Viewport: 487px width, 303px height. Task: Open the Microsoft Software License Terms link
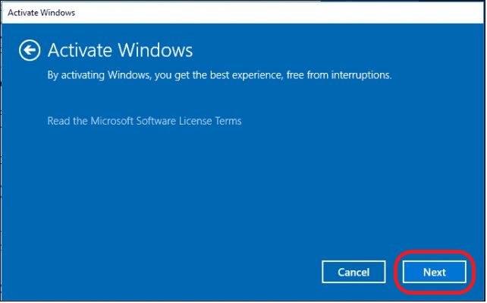[144, 121]
